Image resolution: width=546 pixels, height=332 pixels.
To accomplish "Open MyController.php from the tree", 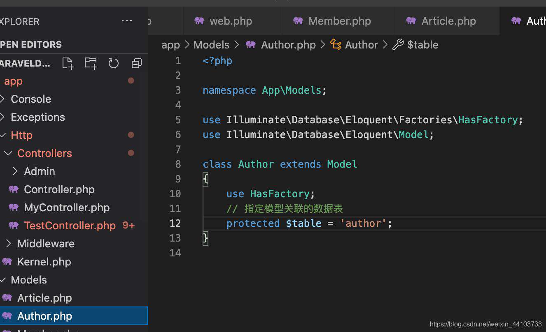I will 67,207.
